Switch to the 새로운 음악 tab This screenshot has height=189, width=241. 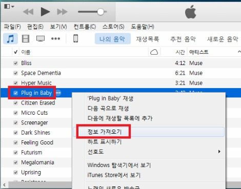[x=223, y=39]
